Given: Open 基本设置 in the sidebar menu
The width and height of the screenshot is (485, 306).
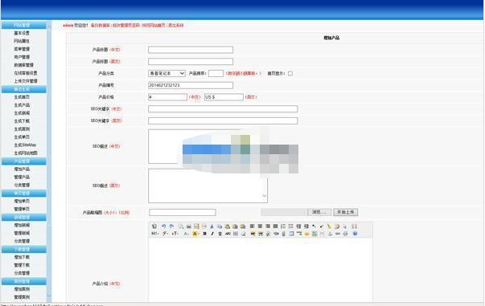Looking at the screenshot, I should [x=22, y=33].
